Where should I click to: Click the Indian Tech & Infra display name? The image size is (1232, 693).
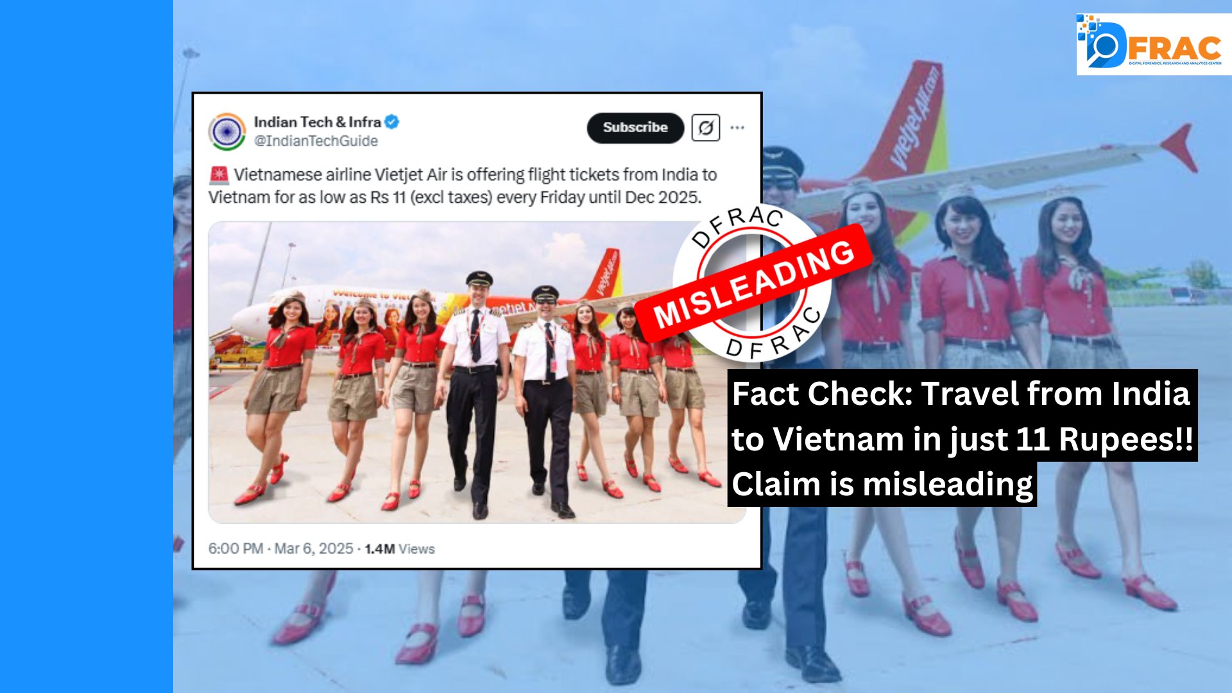tap(318, 122)
